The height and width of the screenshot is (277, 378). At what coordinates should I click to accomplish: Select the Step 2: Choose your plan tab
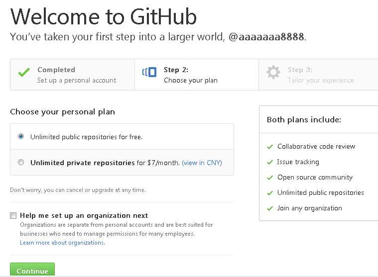(x=197, y=75)
